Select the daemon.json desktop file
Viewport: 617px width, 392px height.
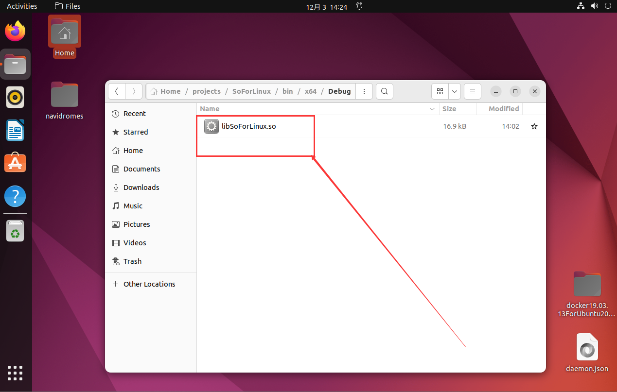(587, 353)
